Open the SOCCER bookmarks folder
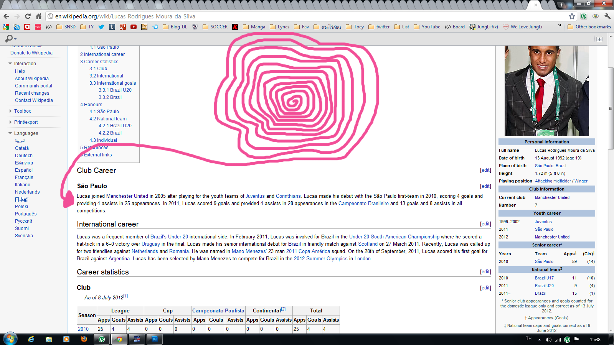The height and width of the screenshot is (345, 614). coord(215,27)
